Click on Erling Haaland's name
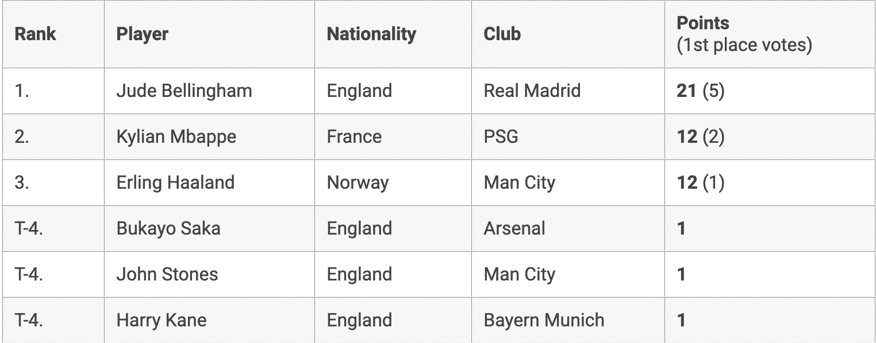The width and height of the screenshot is (876, 343). pos(175,182)
